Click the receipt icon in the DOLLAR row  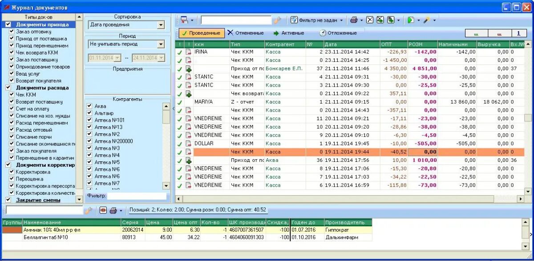pos(189,144)
